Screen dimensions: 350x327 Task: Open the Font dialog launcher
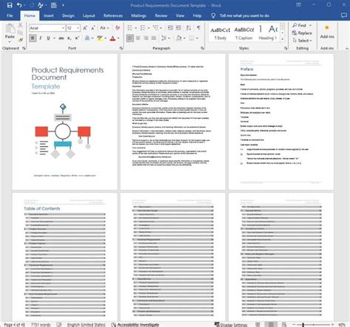(x=121, y=48)
